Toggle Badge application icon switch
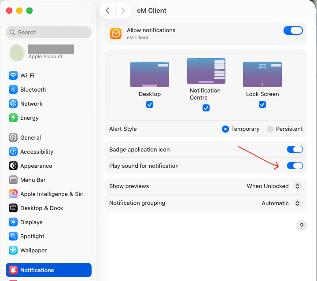Image resolution: width=317 pixels, height=281 pixels. tap(295, 149)
